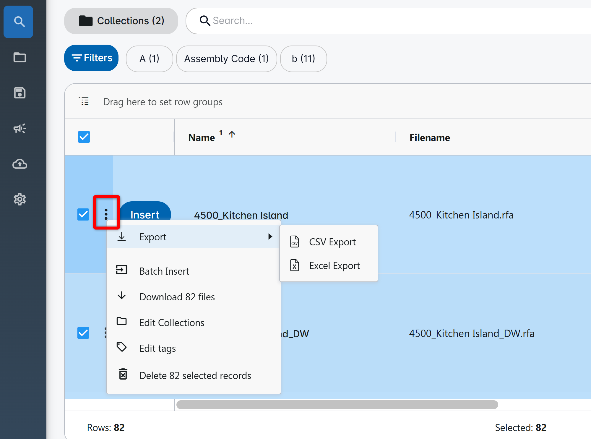
Task: Click the cloud upload sidebar icon
Action: pos(20,164)
